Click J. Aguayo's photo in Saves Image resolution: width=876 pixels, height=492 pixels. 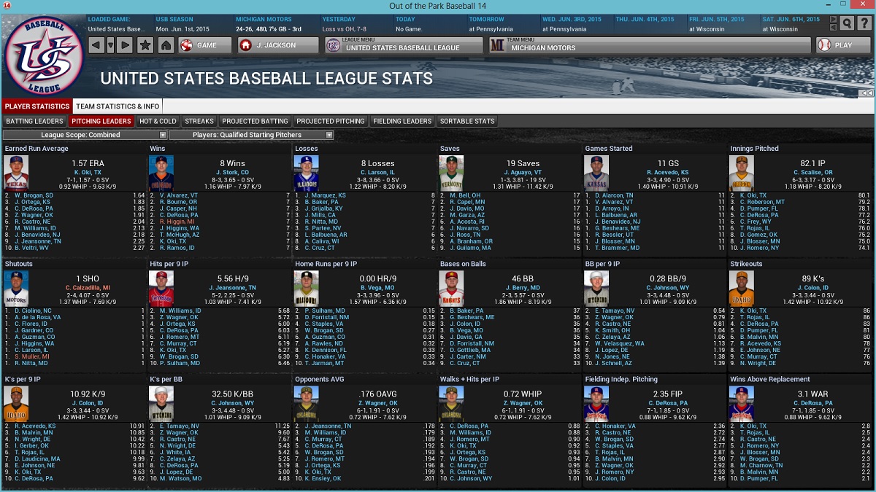[451, 173]
